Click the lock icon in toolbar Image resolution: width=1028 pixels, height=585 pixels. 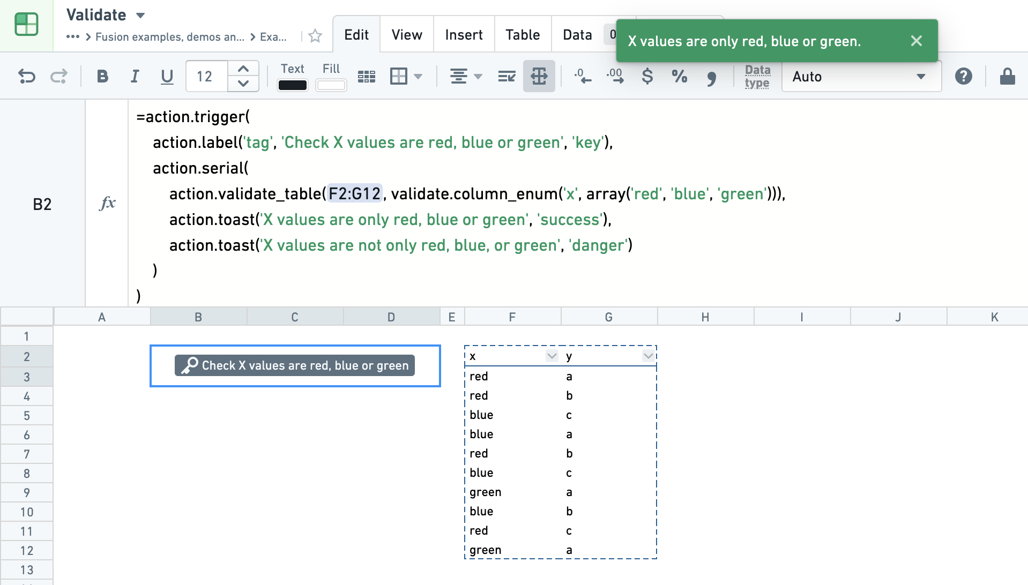1007,77
